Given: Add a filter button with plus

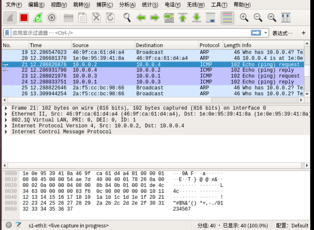Looking at the screenshot, I should pyautogui.click(x=303, y=33).
